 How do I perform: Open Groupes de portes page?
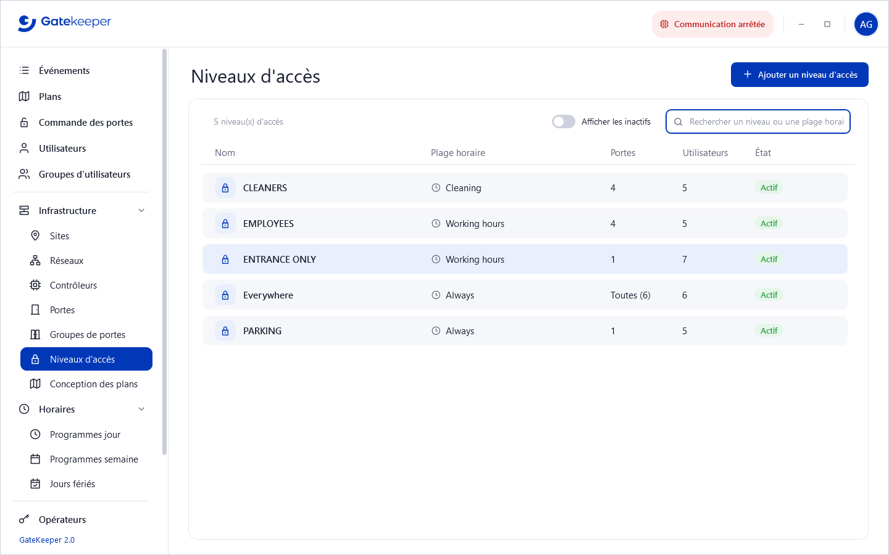(86, 334)
